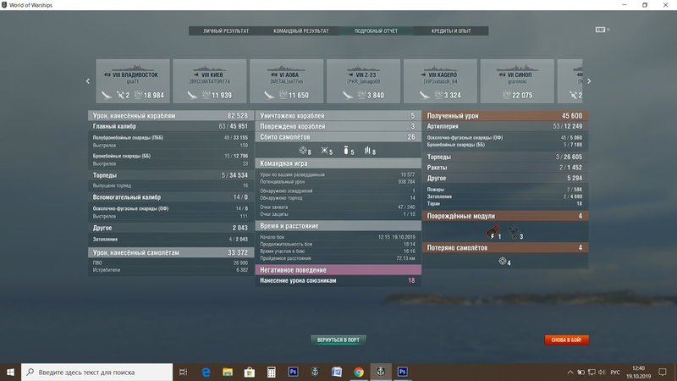Image resolution: width=677 pixels, height=381 pixels.
Task: Select the VIII Kagero ship card
Action: point(440,81)
